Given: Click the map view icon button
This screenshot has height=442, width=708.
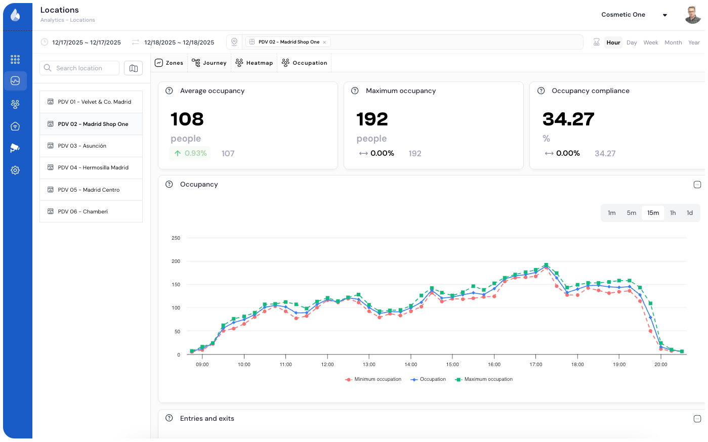Looking at the screenshot, I should [133, 68].
